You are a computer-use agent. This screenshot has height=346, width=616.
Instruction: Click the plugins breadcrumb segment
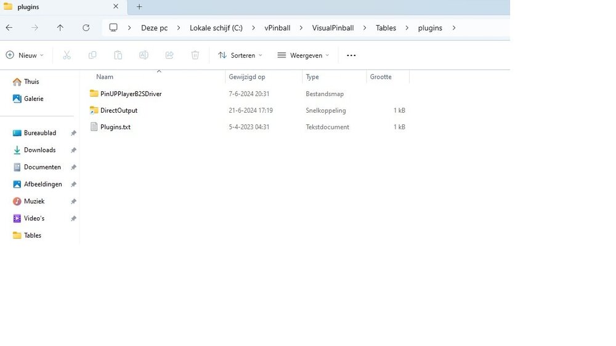(430, 28)
